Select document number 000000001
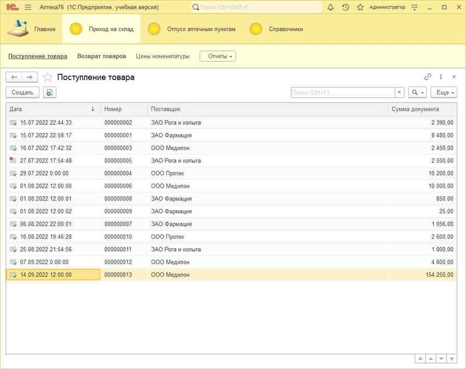This screenshot has width=466, height=369. click(x=118, y=135)
